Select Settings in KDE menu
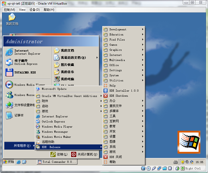 pyautogui.click(x=124, y=70)
